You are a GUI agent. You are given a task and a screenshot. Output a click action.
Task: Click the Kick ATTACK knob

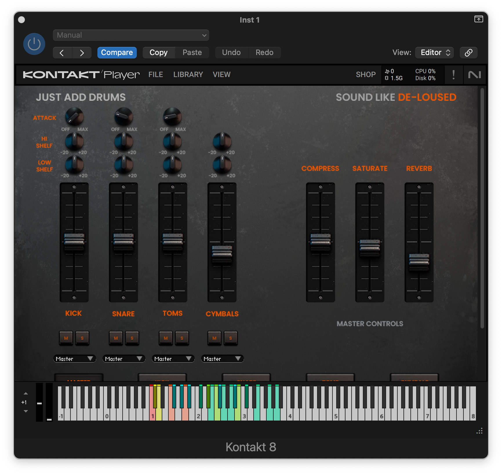(x=74, y=117)
